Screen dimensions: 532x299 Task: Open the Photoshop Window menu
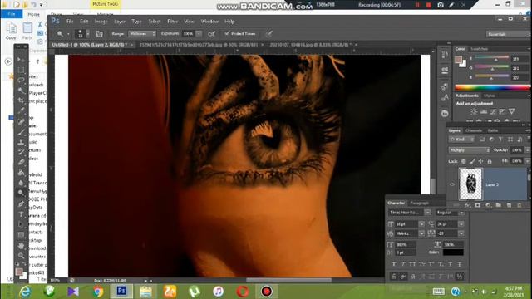point(209,22)
